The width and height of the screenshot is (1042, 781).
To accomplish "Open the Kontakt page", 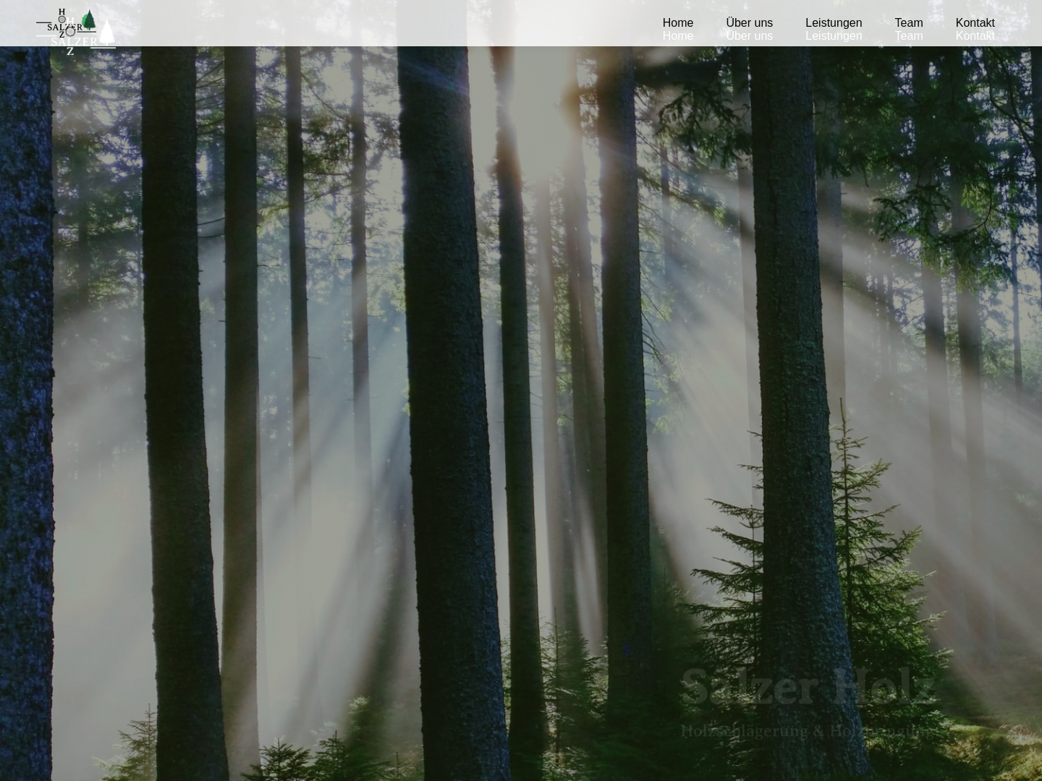I will pyautogui.click(x=975, y=23).
